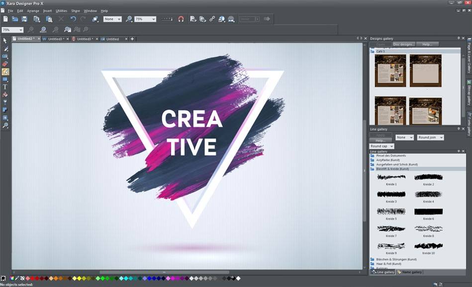Click Help in the Line gallery panel
The height and width of the screenshot is (287, 472).
(x=380, y=141)
